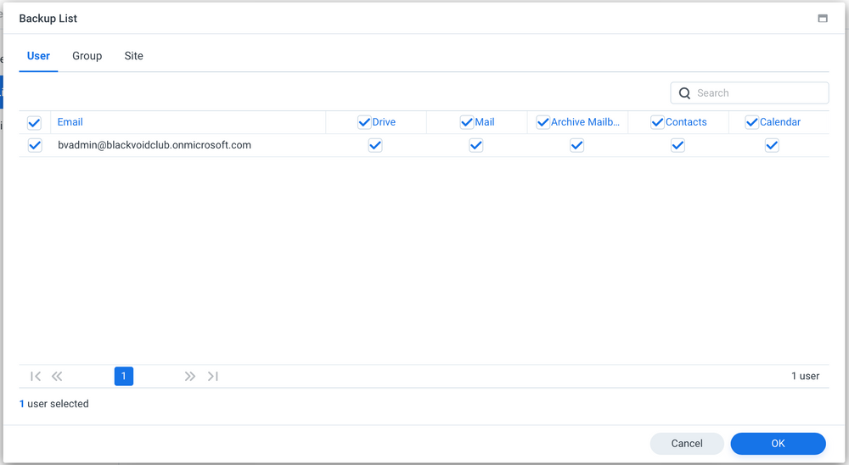Image resolution: width=849 pixels, height=465 pixels.
Task: Uncheck Calendar backup for bvadmin
Action: pyautogui.click(x=772, y=145)
